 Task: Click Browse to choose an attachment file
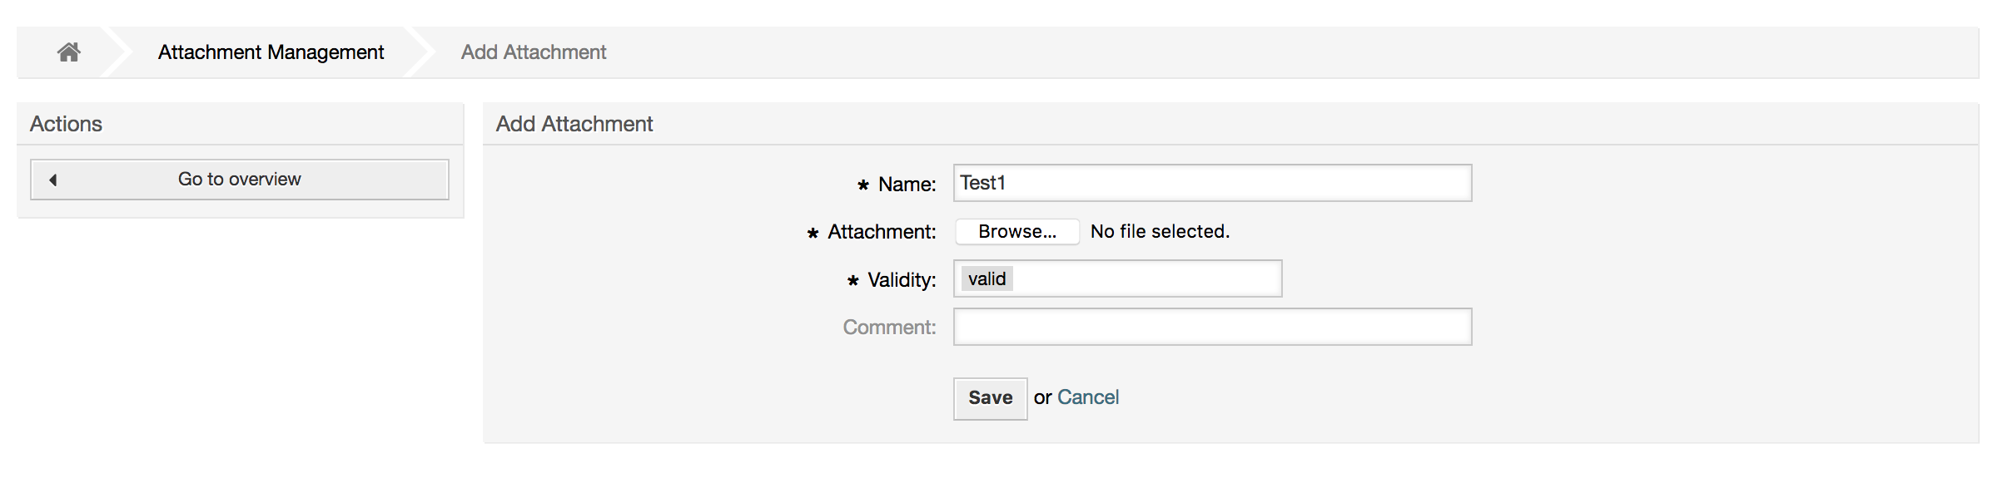1016,232
